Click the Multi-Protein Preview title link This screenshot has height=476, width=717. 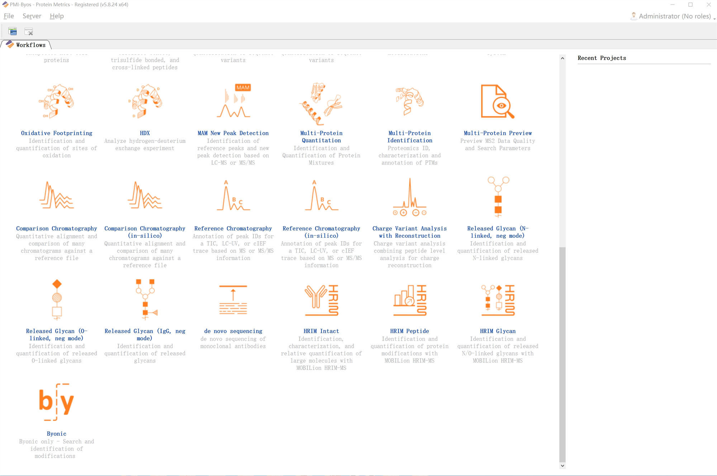(498, 133)
